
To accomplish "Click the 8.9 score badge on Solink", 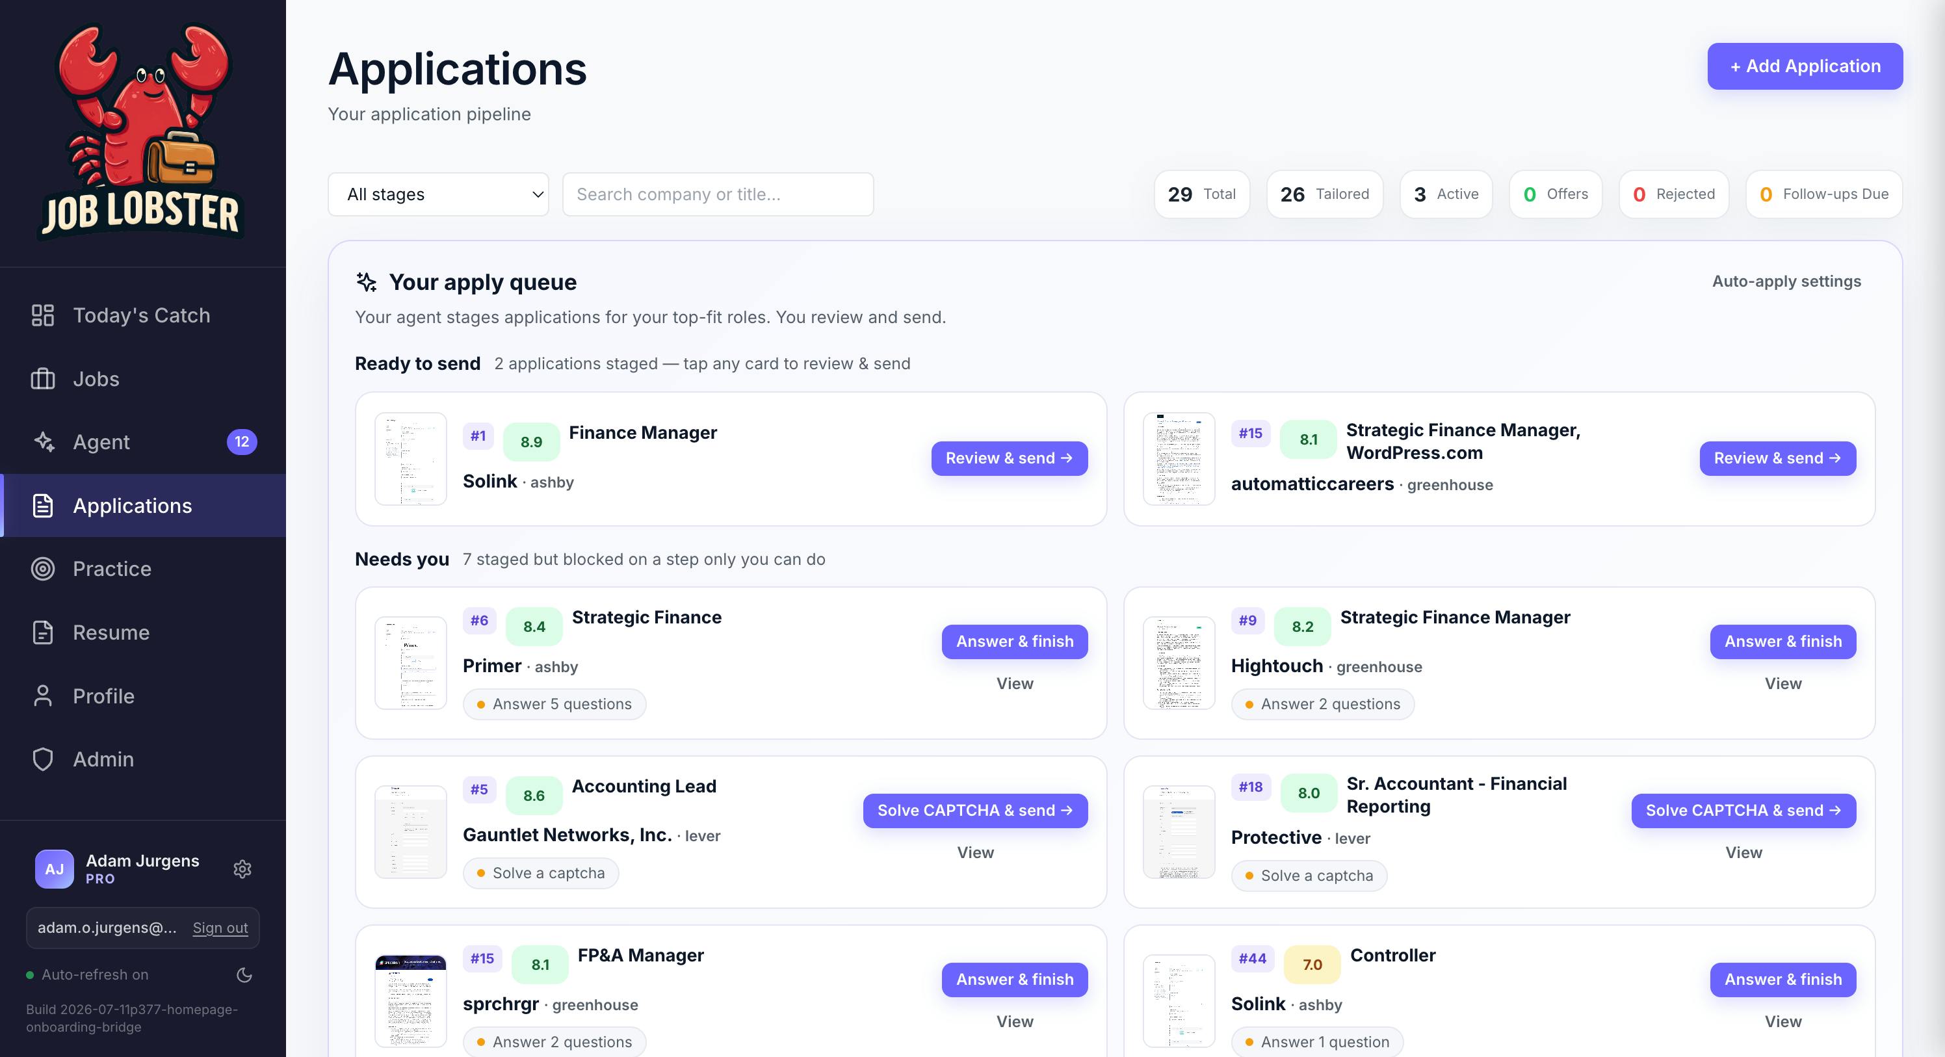I will (531, 441).
